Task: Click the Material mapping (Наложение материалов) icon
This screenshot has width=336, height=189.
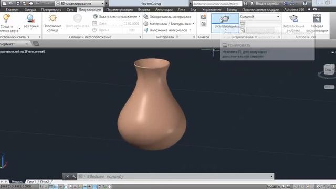Action: (x=146, y=30)
